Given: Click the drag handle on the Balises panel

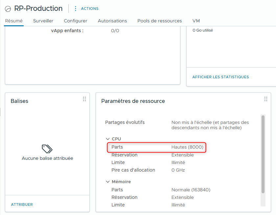Looking at the screenshot, I should (x=84, y=99).
